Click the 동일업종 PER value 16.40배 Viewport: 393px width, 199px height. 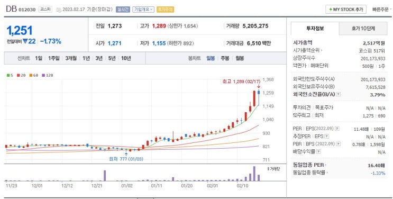coord(377,165)
